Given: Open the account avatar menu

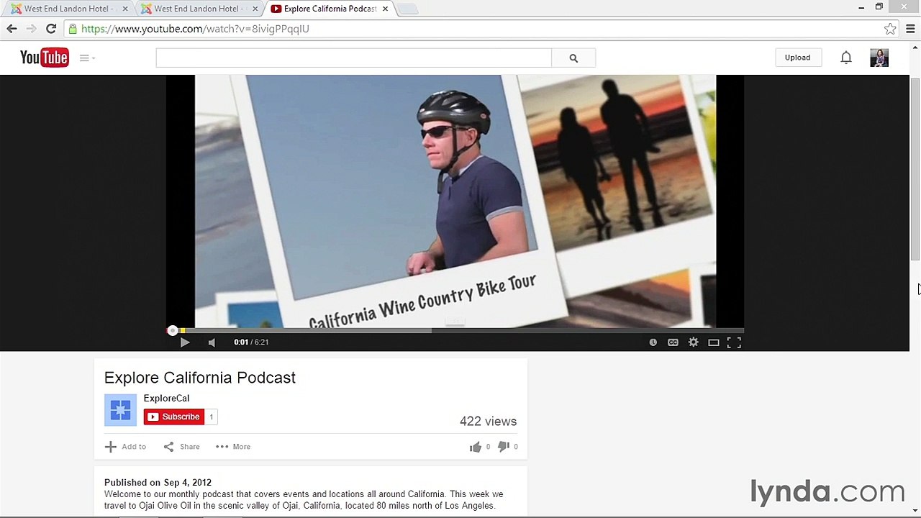Looking at the screenshot, I should pyautogui.click(x=879, y=58).
